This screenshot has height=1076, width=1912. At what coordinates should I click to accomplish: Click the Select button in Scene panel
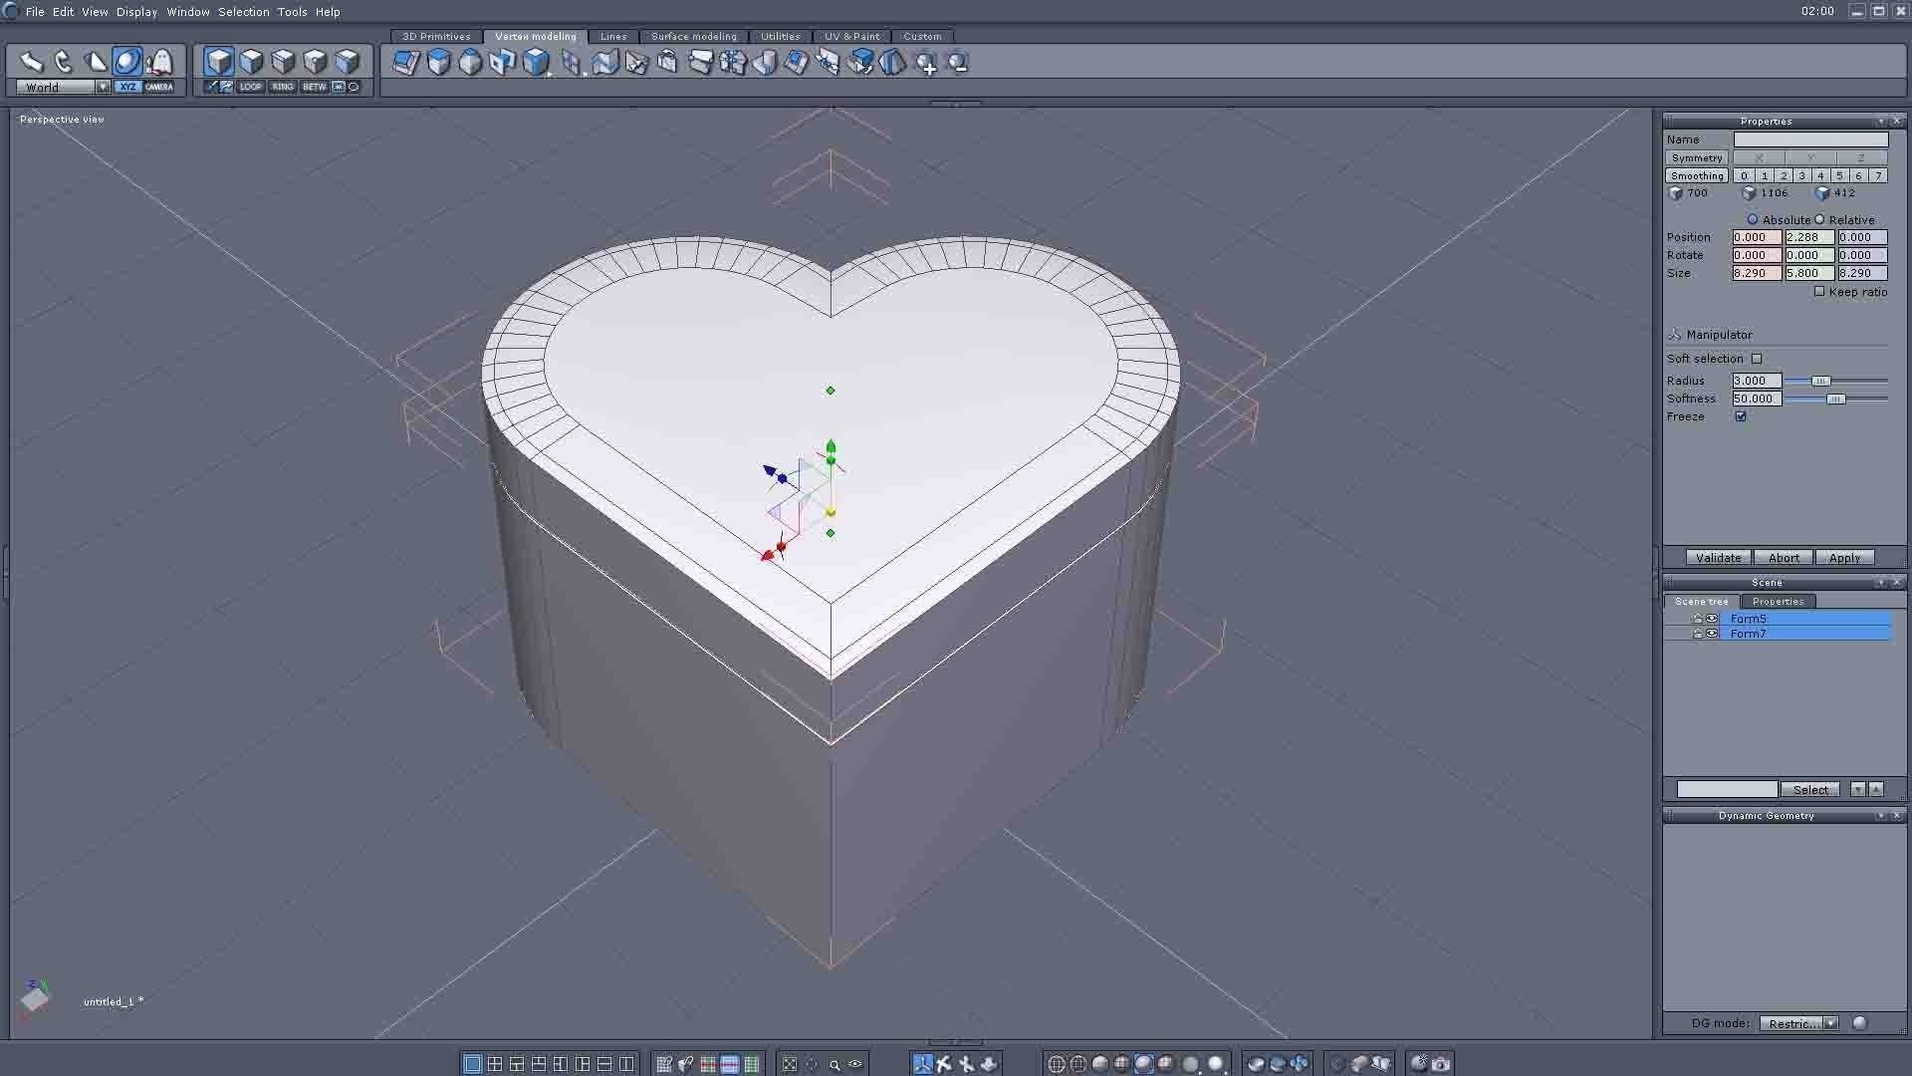(1810, 789)
